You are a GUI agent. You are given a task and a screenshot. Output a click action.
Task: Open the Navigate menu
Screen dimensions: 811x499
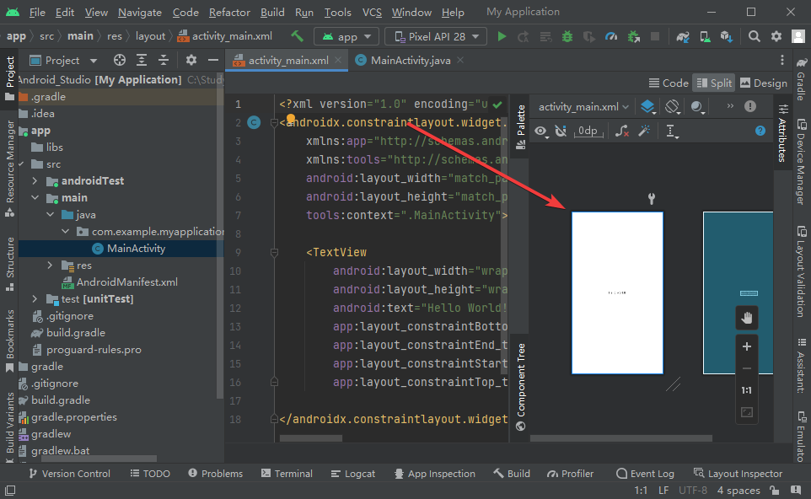click(x=140, y=13)
